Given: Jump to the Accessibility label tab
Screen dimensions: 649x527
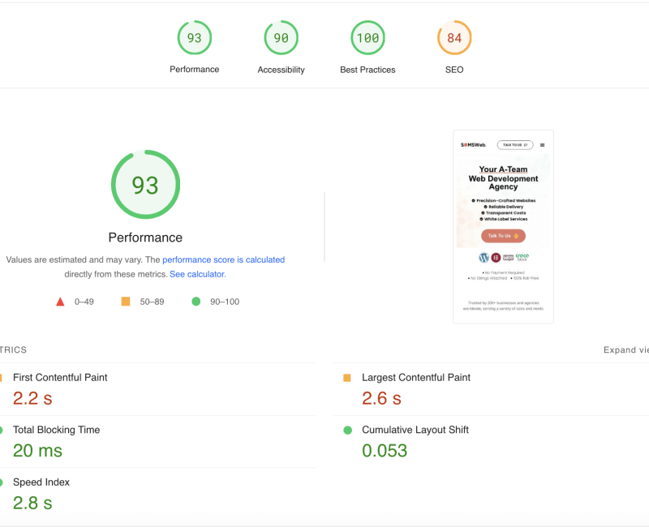Looking at the screenshot, I should click(281, 70).
